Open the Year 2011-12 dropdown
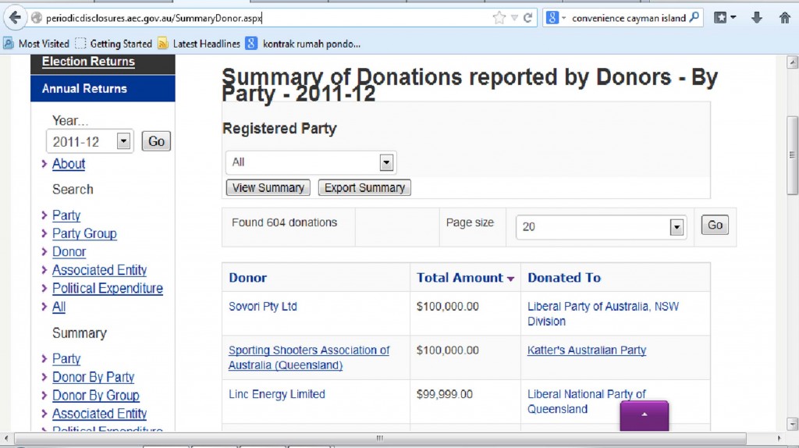The height and width of the screenshot is (448, 799). tap(90, 141)
